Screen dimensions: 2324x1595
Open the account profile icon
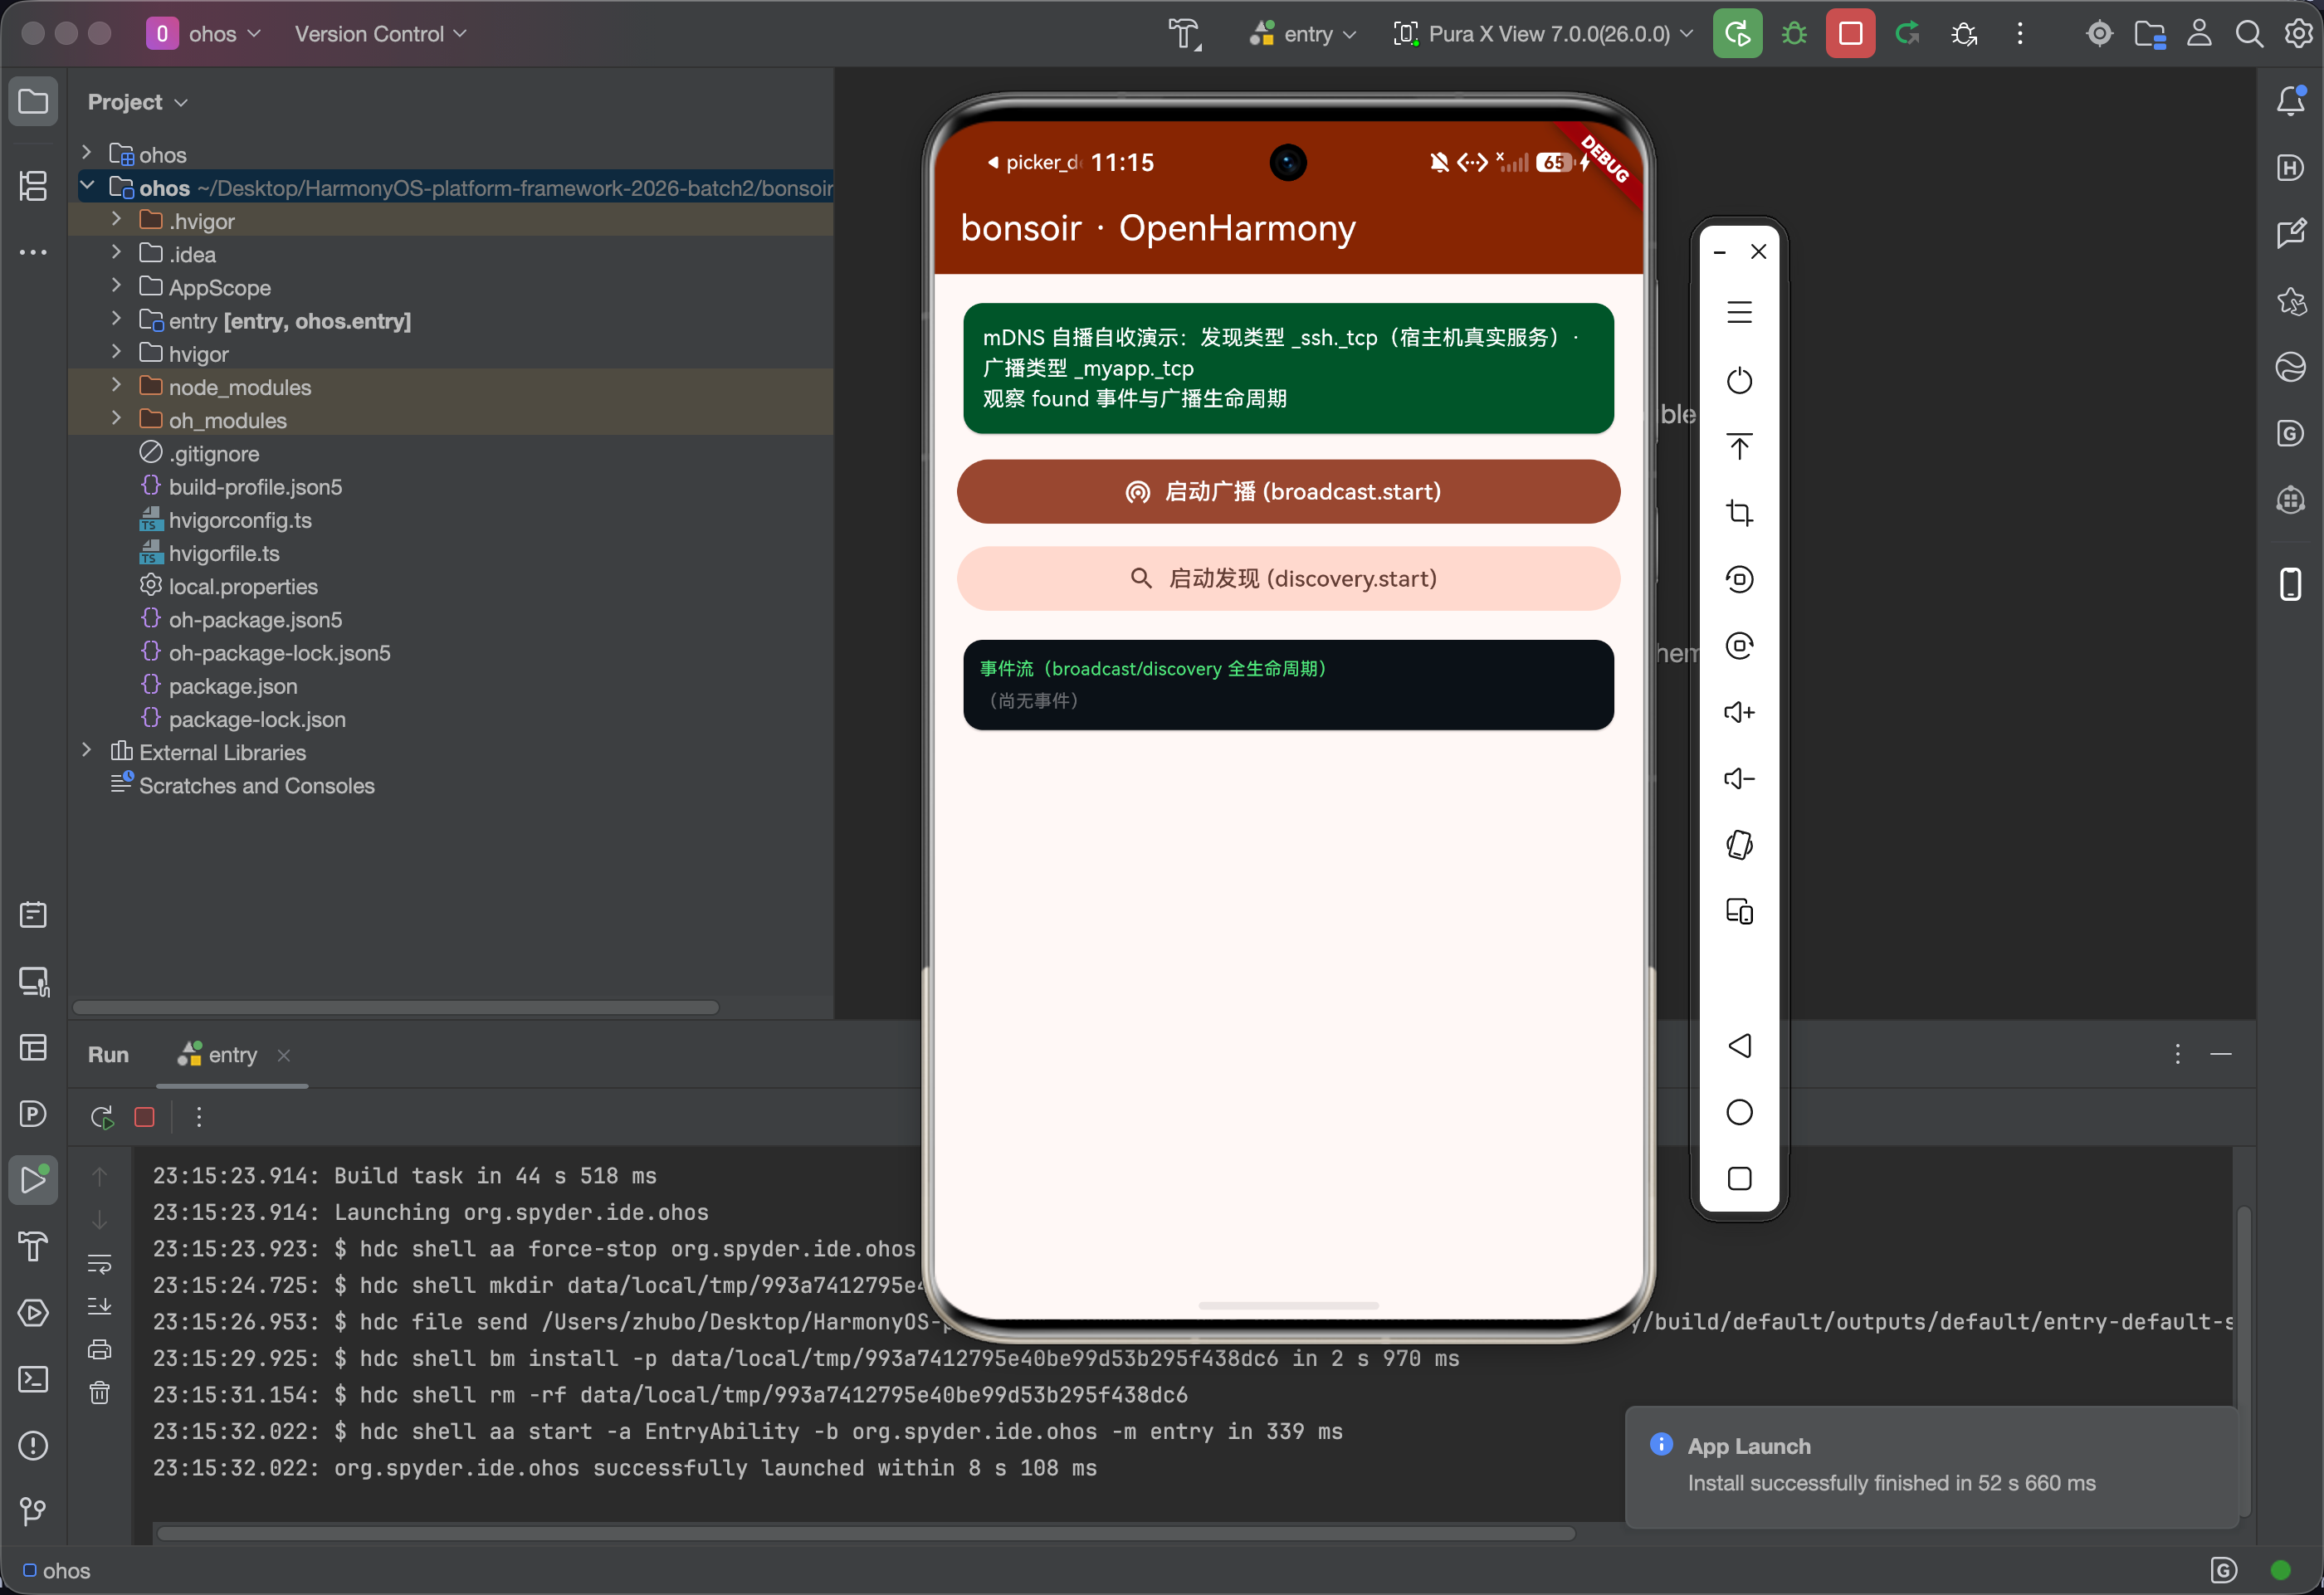point(2199,34)
